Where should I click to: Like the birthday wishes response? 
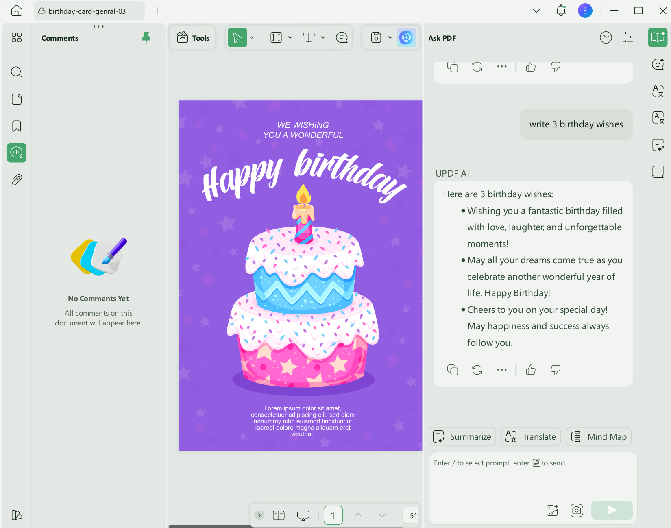(531, 370)
